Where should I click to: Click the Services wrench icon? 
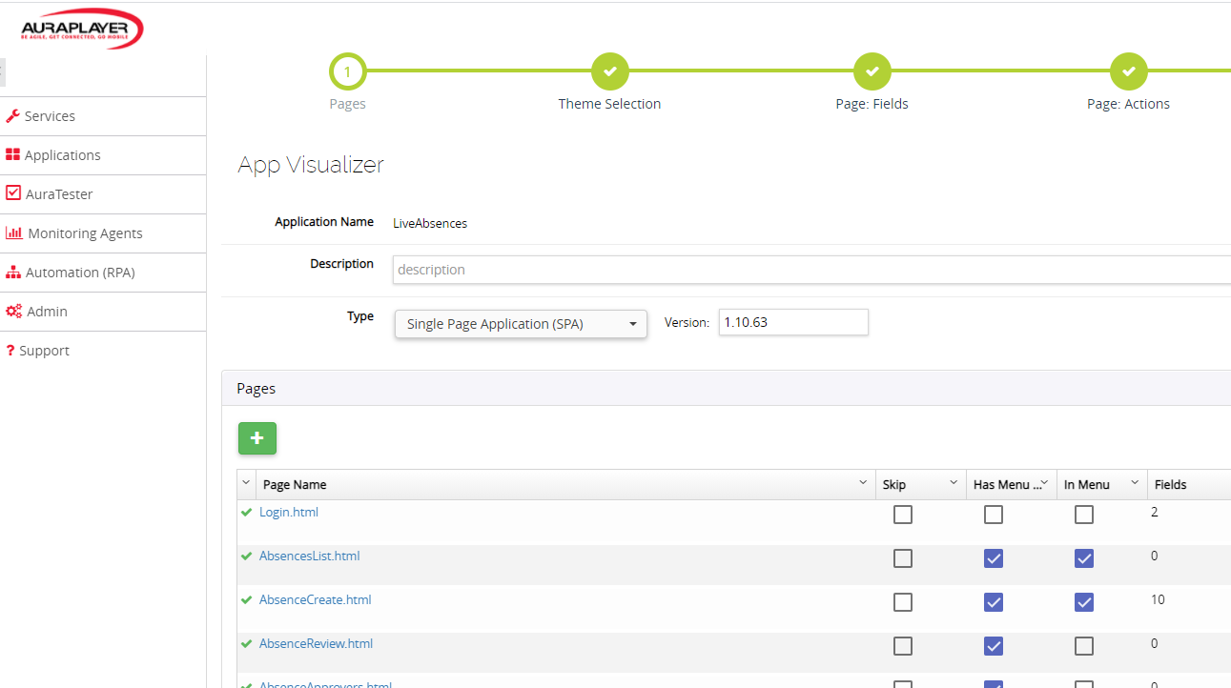(x=12, y=116)
